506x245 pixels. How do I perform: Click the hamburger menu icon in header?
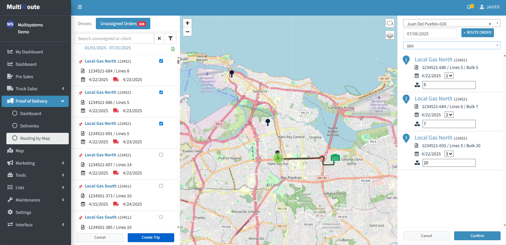click(80, 7)
